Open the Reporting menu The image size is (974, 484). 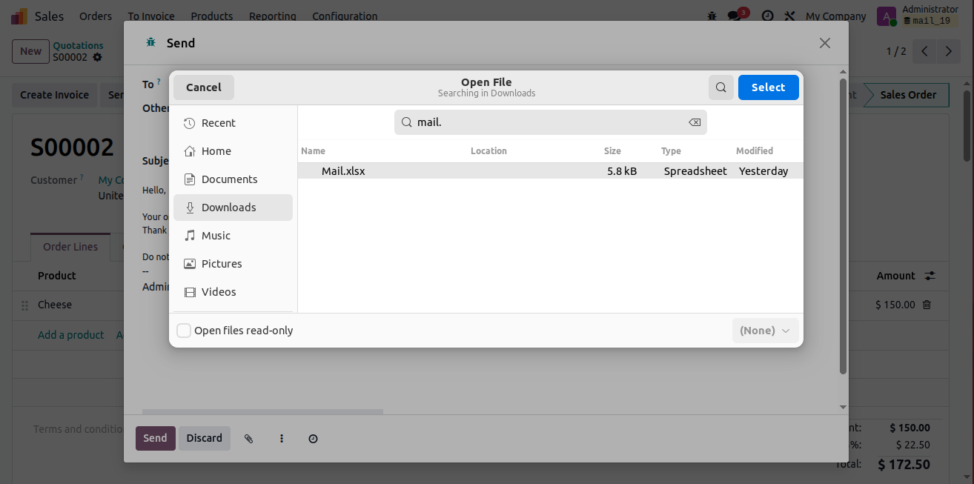click(273, 16)
